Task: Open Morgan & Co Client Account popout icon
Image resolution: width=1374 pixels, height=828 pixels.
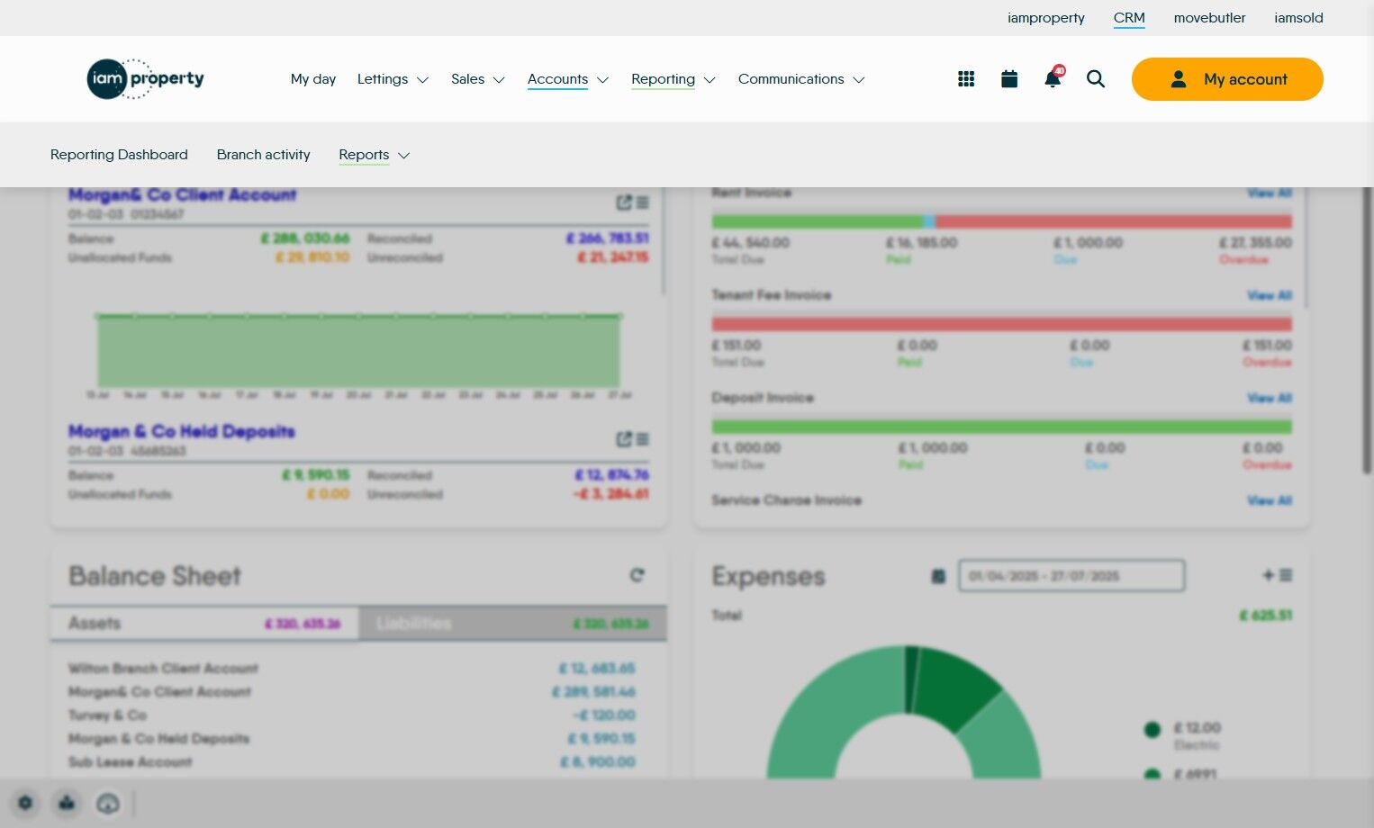Action: [x=624, y=202]
